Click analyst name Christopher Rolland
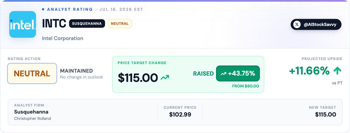This screenshot has width=350, height=133. tap(32, 119)
